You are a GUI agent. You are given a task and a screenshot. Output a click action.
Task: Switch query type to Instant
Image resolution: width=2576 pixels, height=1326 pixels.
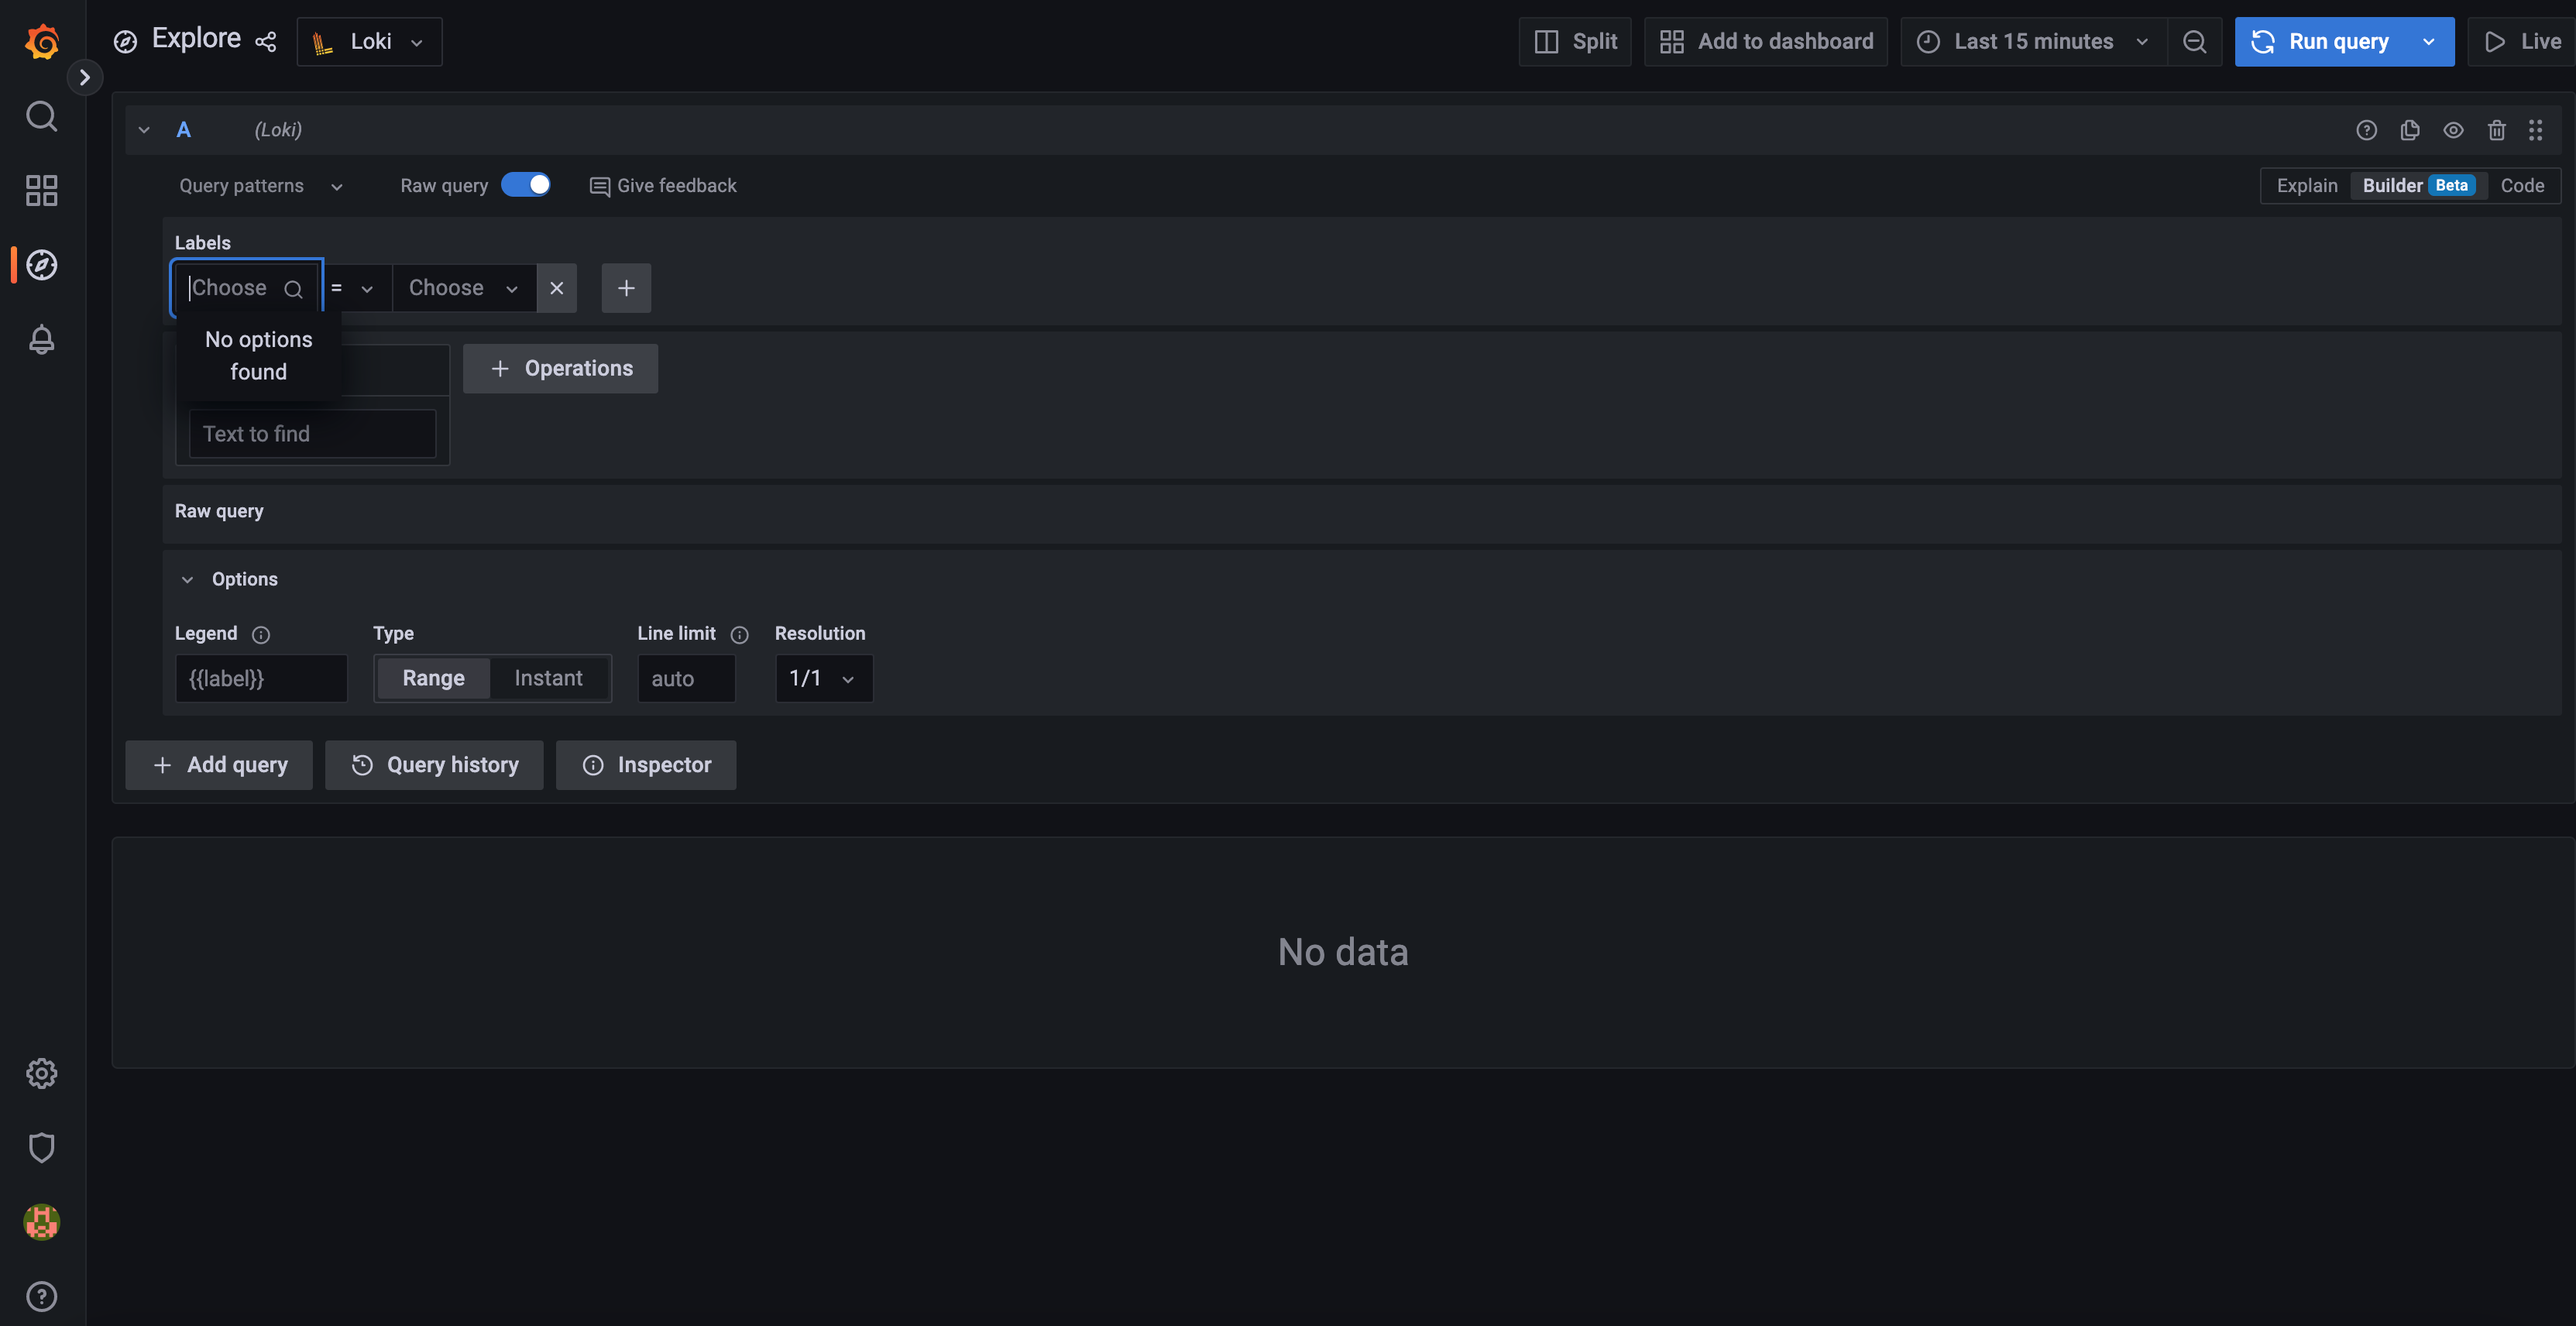click(548, 677)
